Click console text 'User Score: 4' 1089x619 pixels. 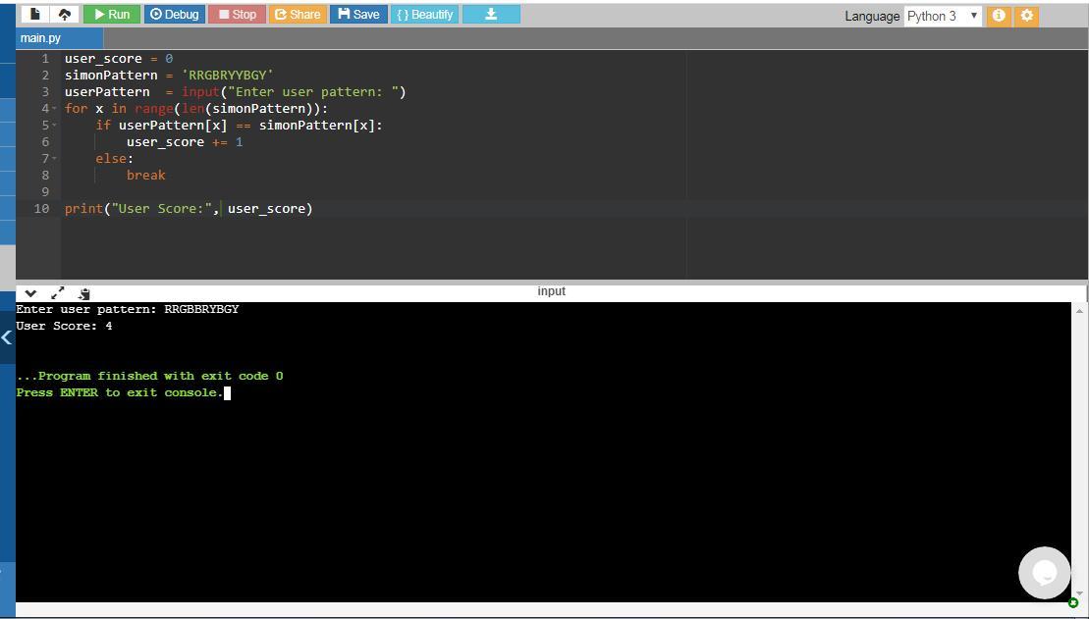(x=64, y=326)
